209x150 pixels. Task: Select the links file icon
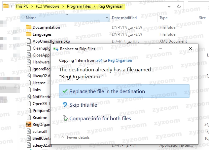[29, 90]
